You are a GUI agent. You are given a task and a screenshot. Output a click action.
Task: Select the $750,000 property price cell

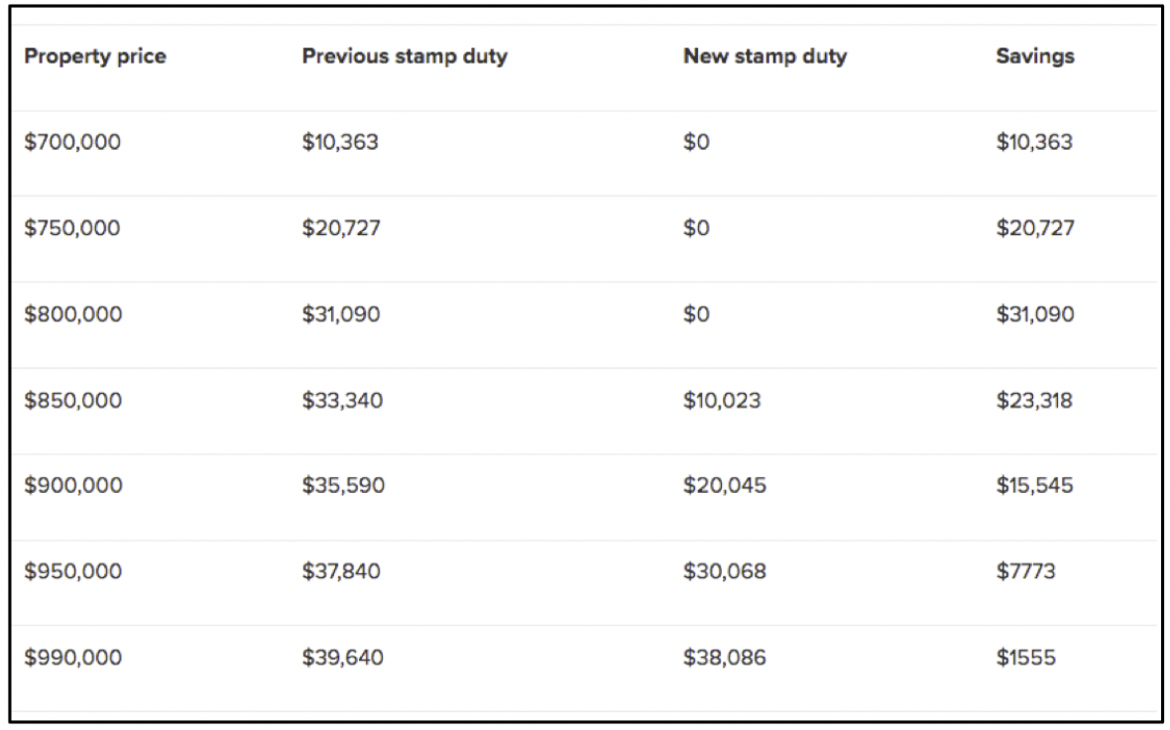[72, 228]
